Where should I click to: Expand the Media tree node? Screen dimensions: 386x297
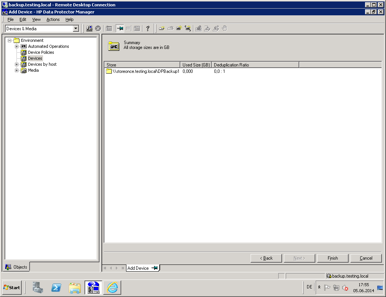tap(16, 70)
